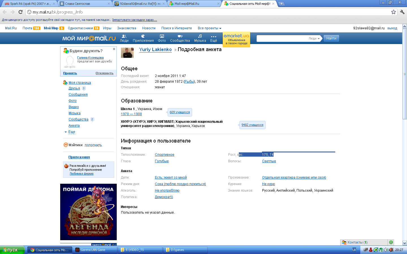Switch to Garena LAN Game taskbar item
The image size is (407, 254).
95,250
